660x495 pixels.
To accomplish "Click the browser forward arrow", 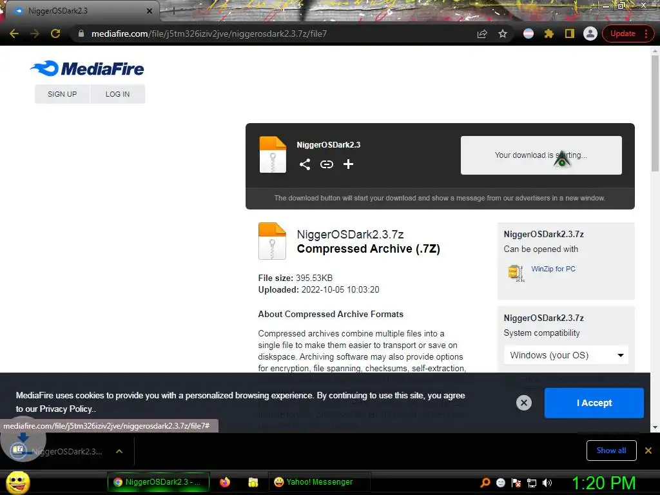I will [35, 34].
